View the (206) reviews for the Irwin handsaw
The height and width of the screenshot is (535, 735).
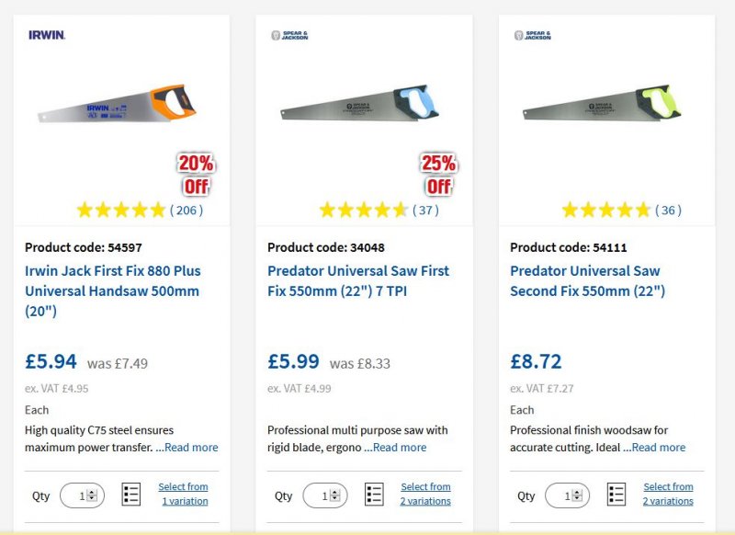click(187, 211)
